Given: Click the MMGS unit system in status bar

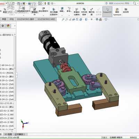Looking at the screenshot, I should click(133, 138).
